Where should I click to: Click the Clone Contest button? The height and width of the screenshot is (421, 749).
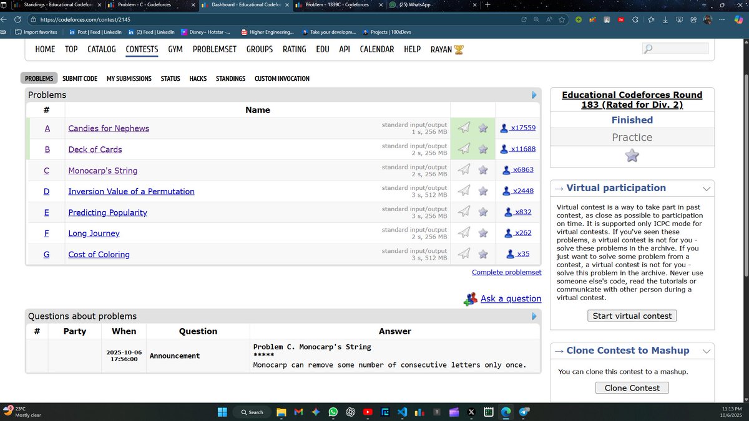632,387
